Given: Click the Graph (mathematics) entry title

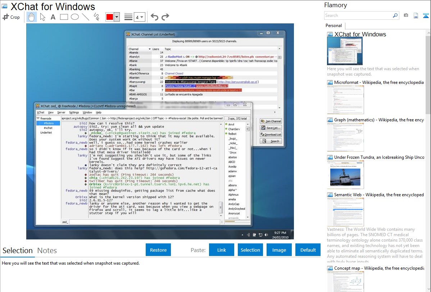Looking at the screenshot, I should click(x=379, y=120).
